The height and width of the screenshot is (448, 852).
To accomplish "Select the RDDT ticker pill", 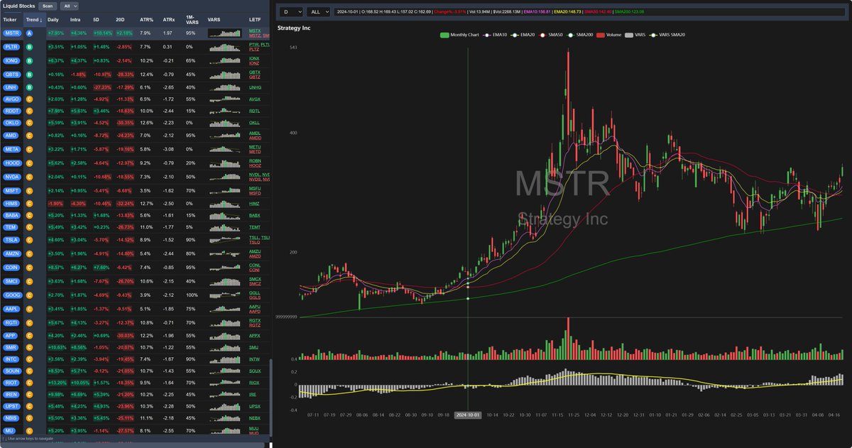I will [11, 110].
